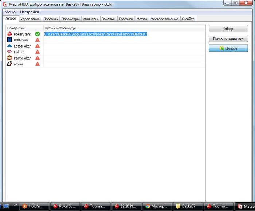
Task: Open PokerSt... in the taskbar
Action: 65,206
